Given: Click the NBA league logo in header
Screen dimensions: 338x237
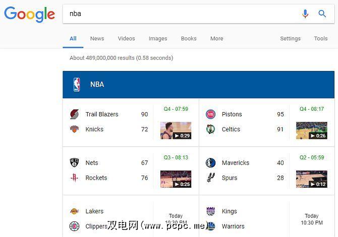Looking at the screenshot, I should tap(77, 85).
